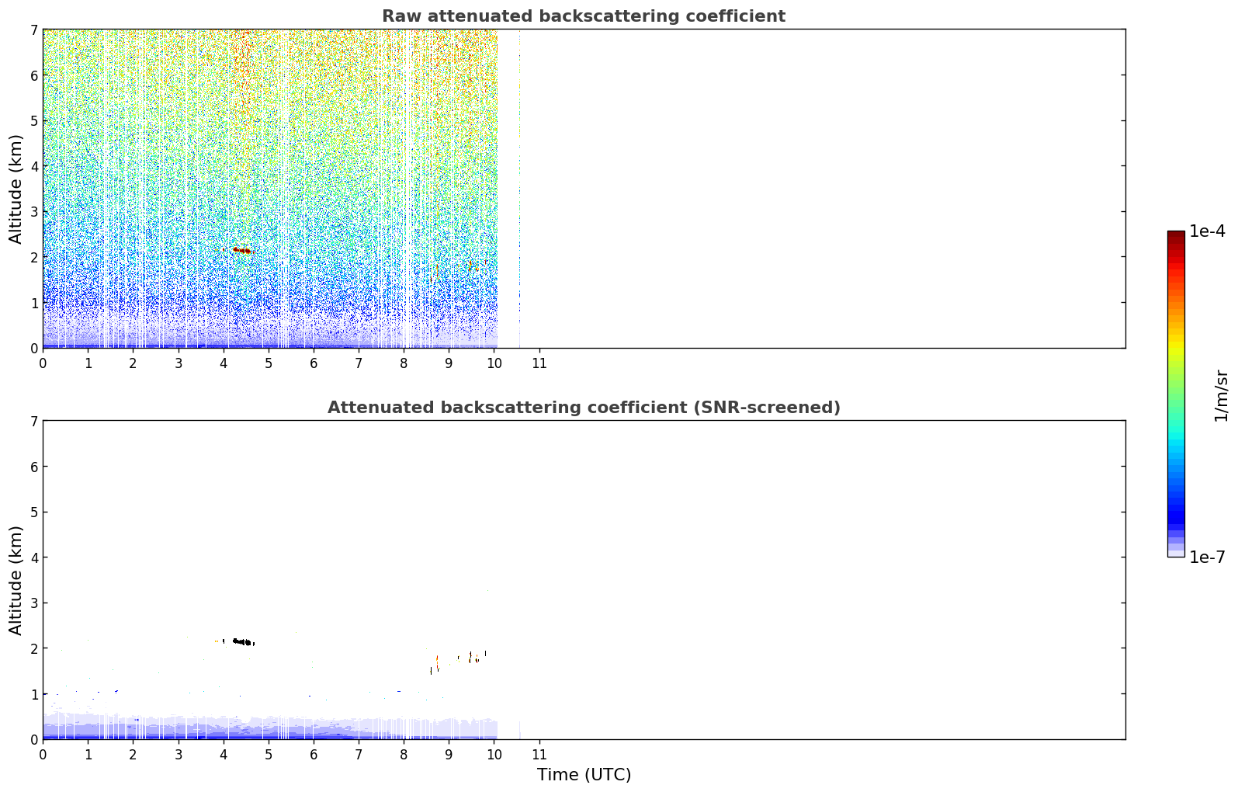The height and width of the screenshot is (792, 1238).
Task: Click the red cloud spot near 2 km in top plot
Action: click(243, 250)
